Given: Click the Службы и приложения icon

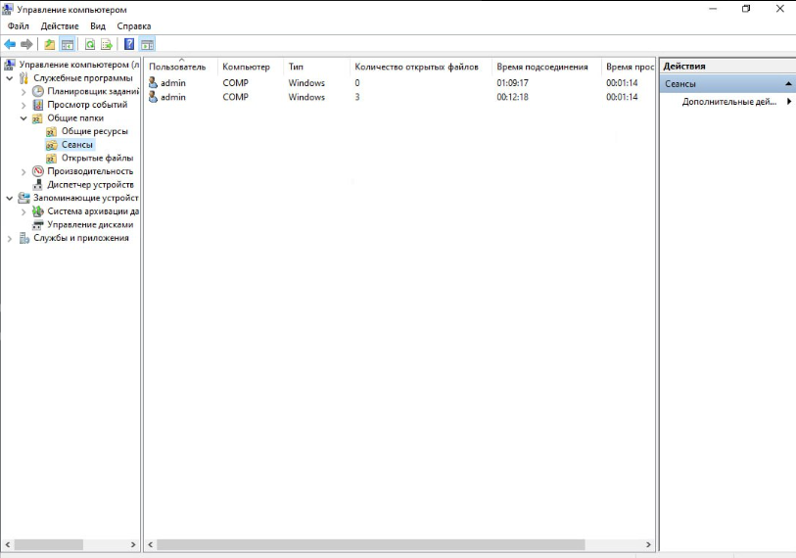Looking at the screenshot, I should click(x=23, y=238).
